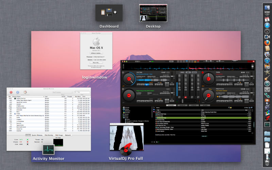Expand History node in VirtualDJ browser tree

pos(122,116)
